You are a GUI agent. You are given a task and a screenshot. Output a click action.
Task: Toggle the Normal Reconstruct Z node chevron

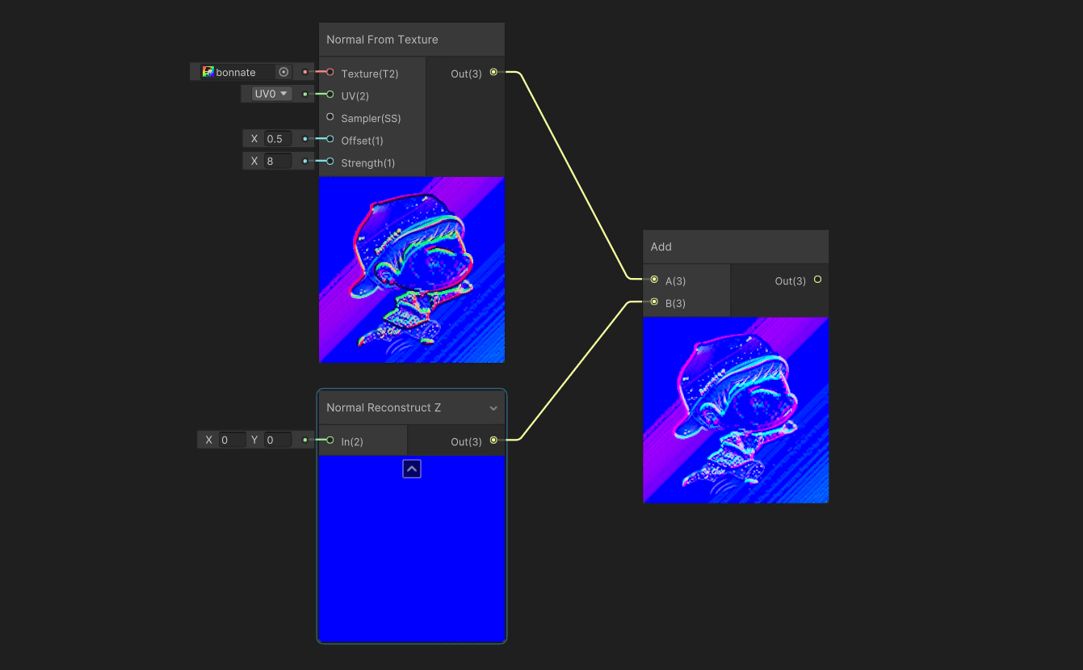pos(493,408)
